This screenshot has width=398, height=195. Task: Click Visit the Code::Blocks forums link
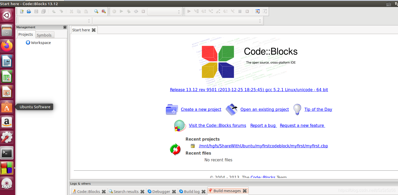click(x=217, y=125)
